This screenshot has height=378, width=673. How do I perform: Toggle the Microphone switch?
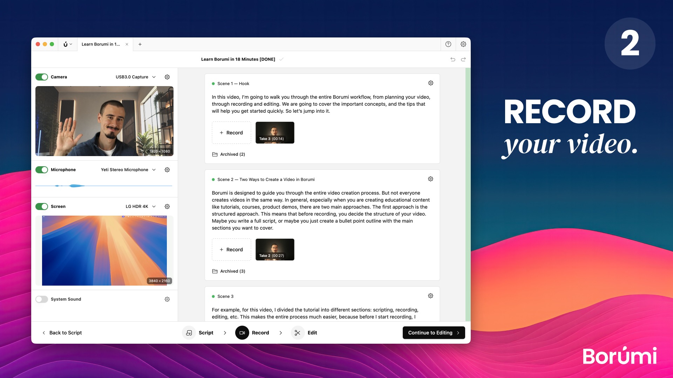point(42,170)
